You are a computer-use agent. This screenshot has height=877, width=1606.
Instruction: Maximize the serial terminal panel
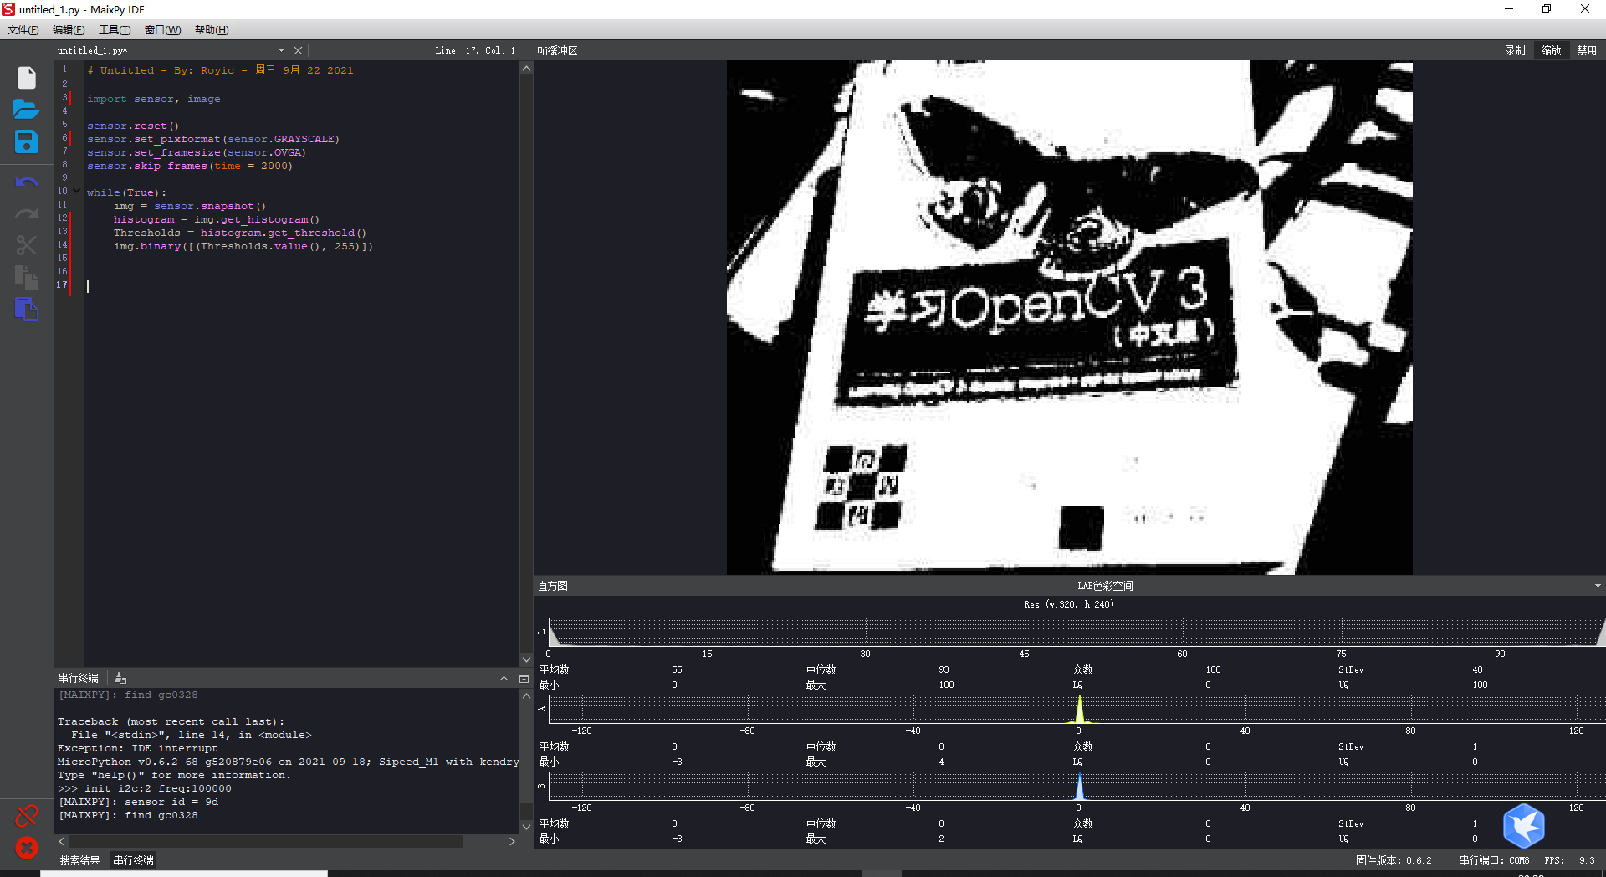pos(524,679)
